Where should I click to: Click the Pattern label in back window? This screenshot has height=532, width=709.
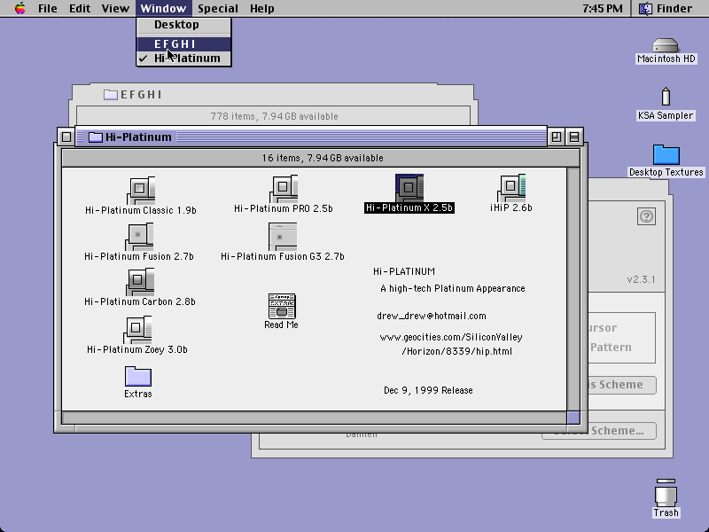click(611, 348)
